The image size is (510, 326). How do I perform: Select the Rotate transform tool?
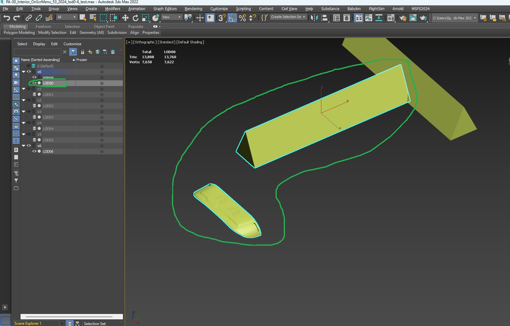pyautogui.click(x=135, y=18)
